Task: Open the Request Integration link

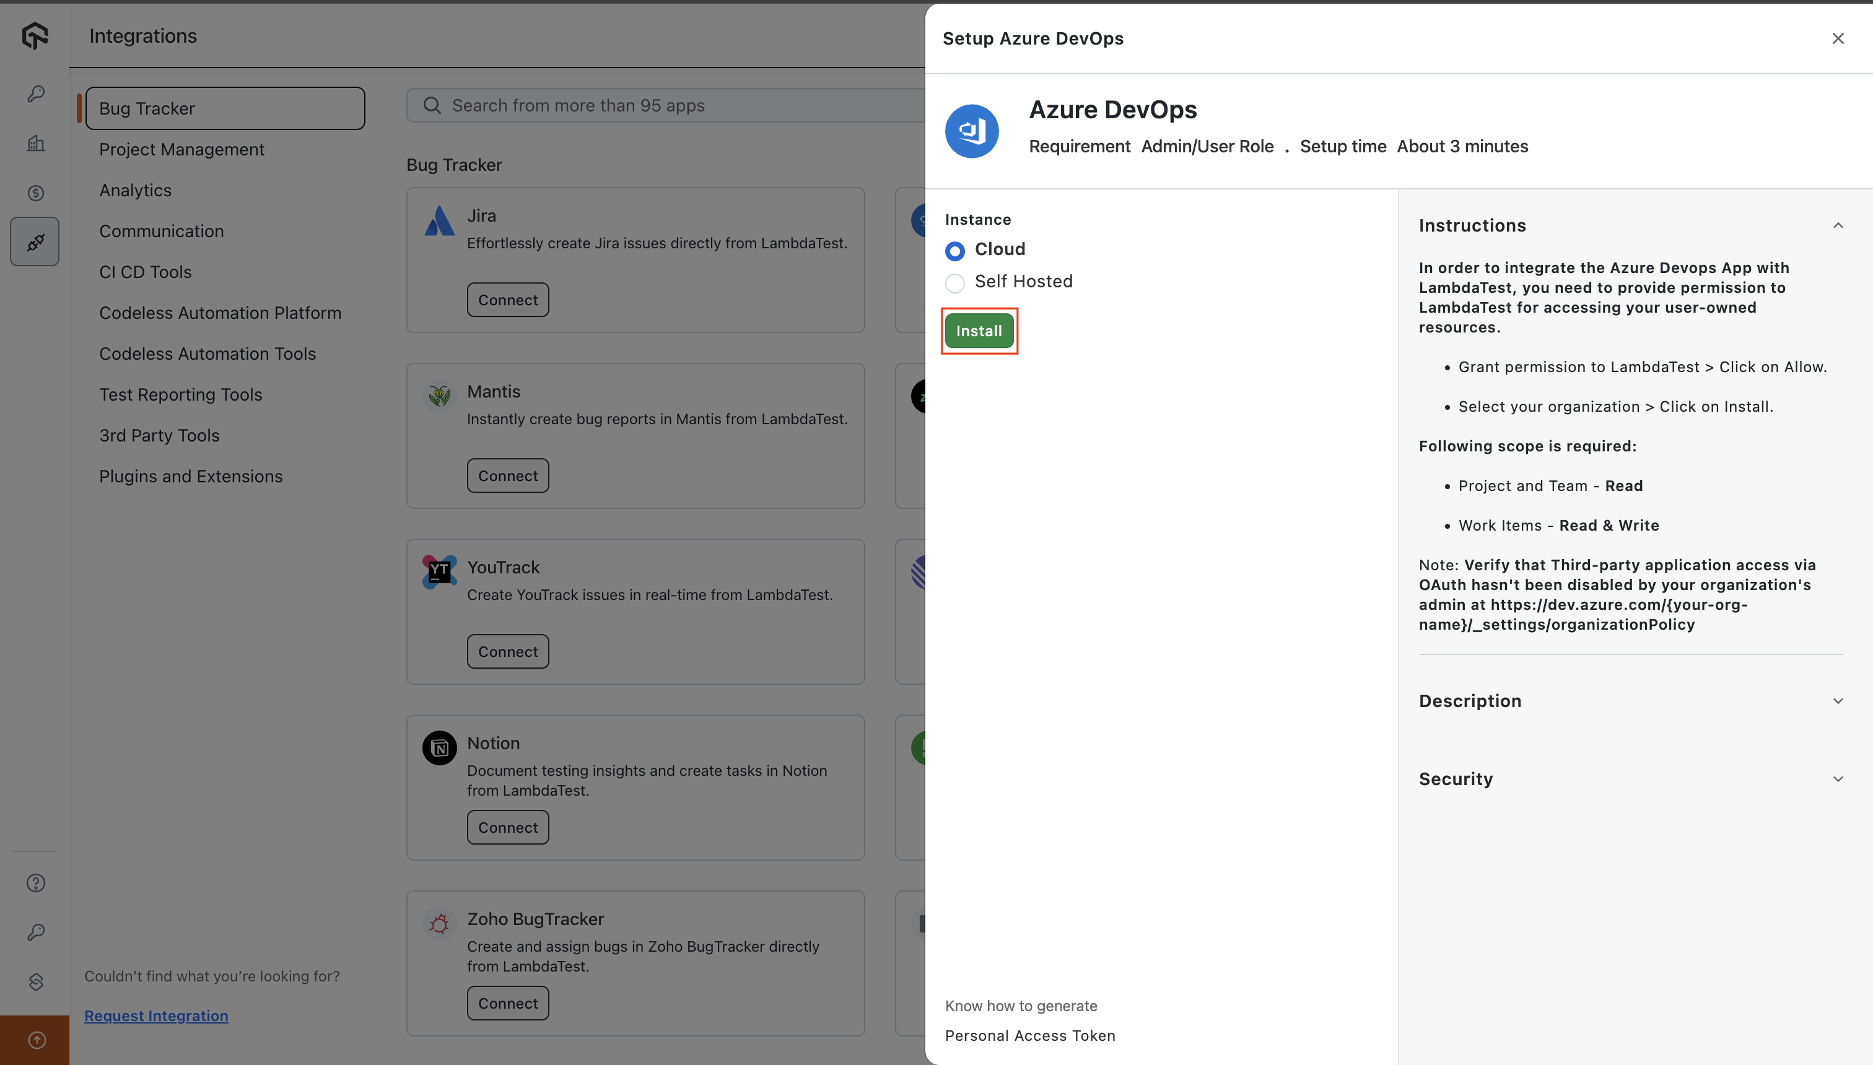Action: tap(156, 1015)
